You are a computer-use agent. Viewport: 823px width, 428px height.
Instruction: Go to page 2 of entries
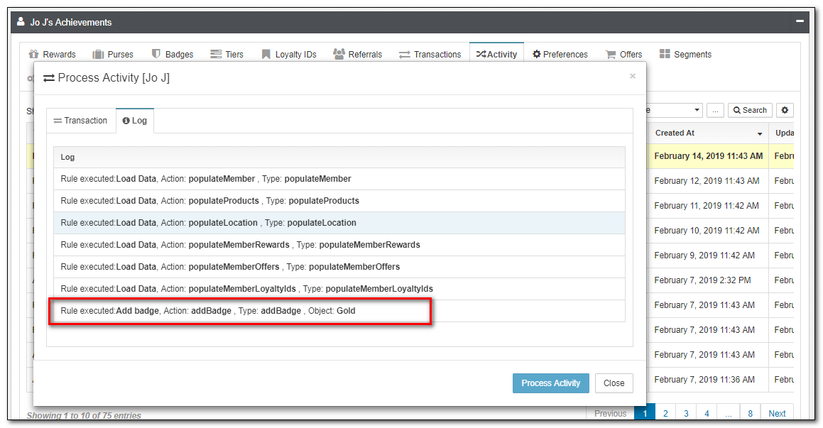coord(665,414)
